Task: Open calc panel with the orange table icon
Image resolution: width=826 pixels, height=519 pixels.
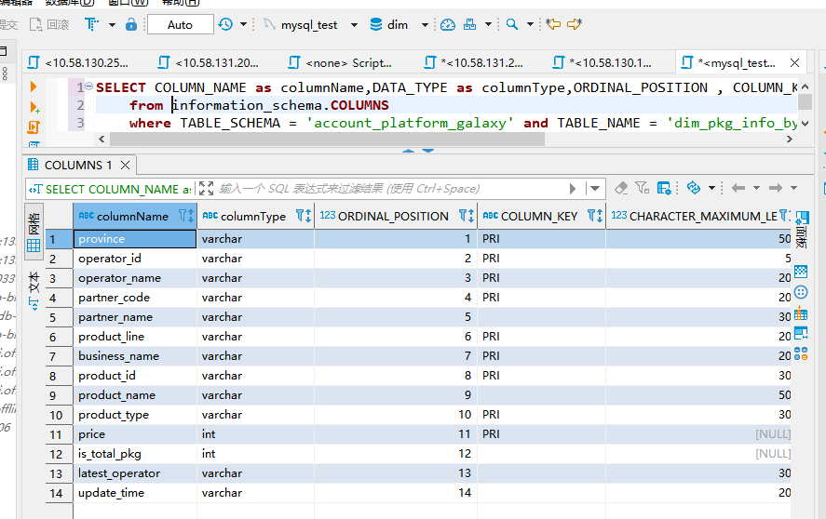Action: [801, 313]
